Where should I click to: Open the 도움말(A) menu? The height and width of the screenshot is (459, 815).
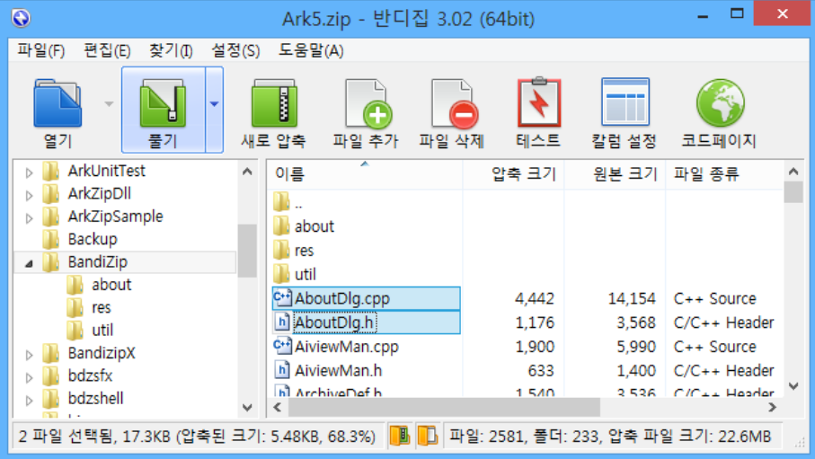[x=311, y=50]
